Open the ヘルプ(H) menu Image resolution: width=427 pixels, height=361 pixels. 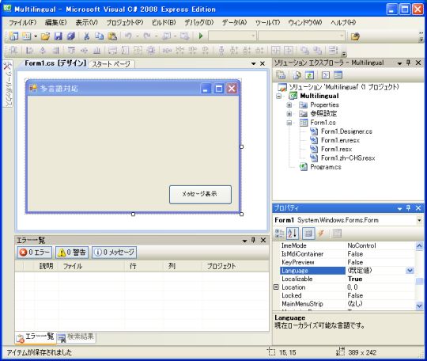click(x=343, y=23)
